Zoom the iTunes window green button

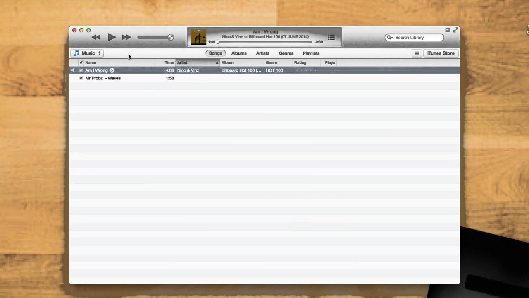(88, 30)
